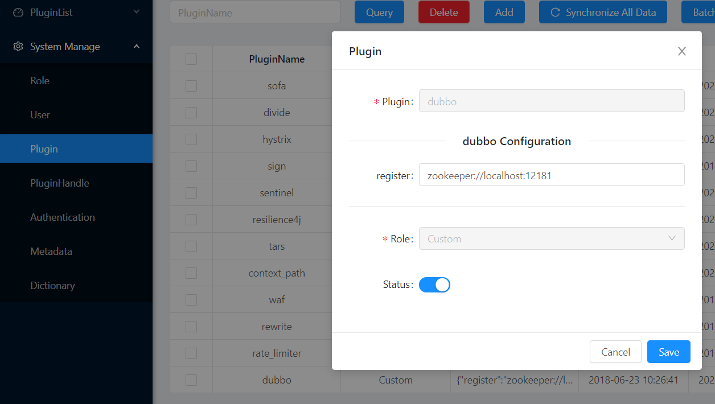Check the sign row checkbox
Image resolution: width=715 pixels, height=404 pixels.
[191, 166]
